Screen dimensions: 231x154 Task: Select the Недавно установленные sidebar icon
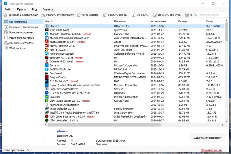point(6,27)
